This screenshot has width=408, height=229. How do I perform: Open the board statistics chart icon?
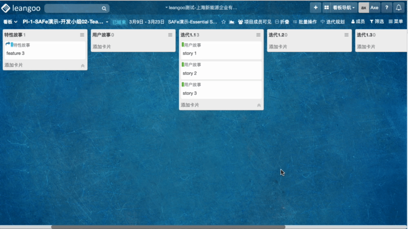click(232, 22)
